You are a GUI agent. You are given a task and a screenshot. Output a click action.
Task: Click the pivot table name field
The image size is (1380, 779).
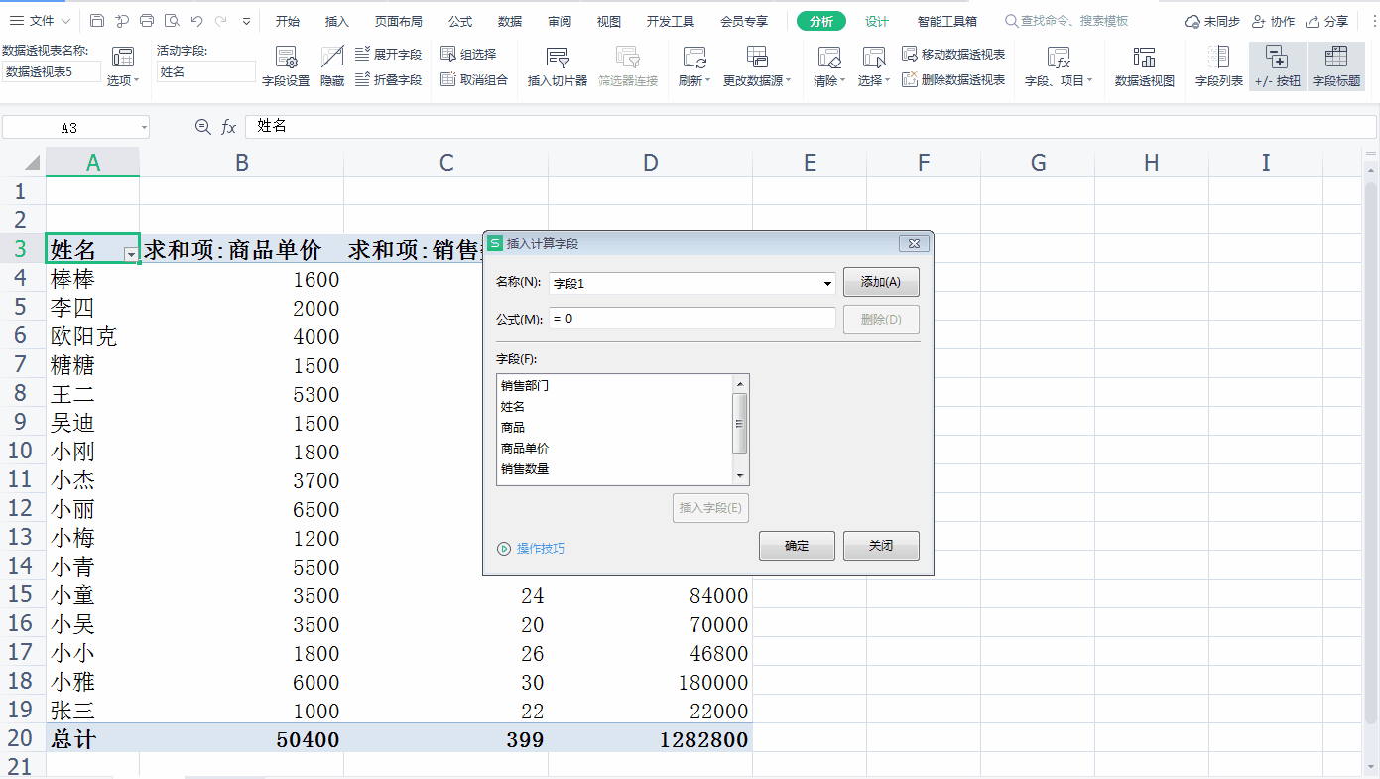(x=52, y=71)
